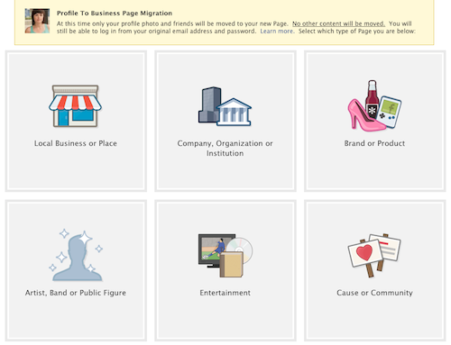
Task: Choose the Brand or Product label
Action: [374, 143]
